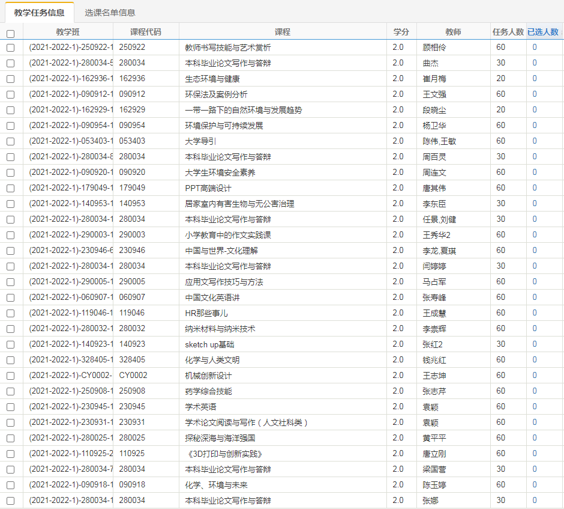
Task: Click the 课程代码 column header
Action: coord(146,32)
